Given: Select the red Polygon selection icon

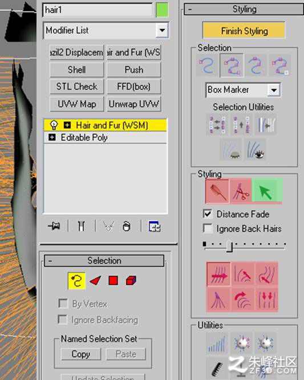Looking at the screenshot, I should point(113,280).
